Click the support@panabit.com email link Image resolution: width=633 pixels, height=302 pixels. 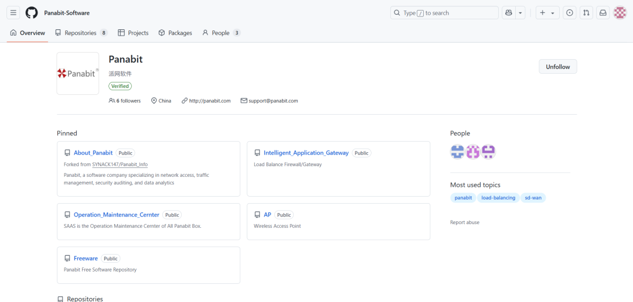click(273, 101)
